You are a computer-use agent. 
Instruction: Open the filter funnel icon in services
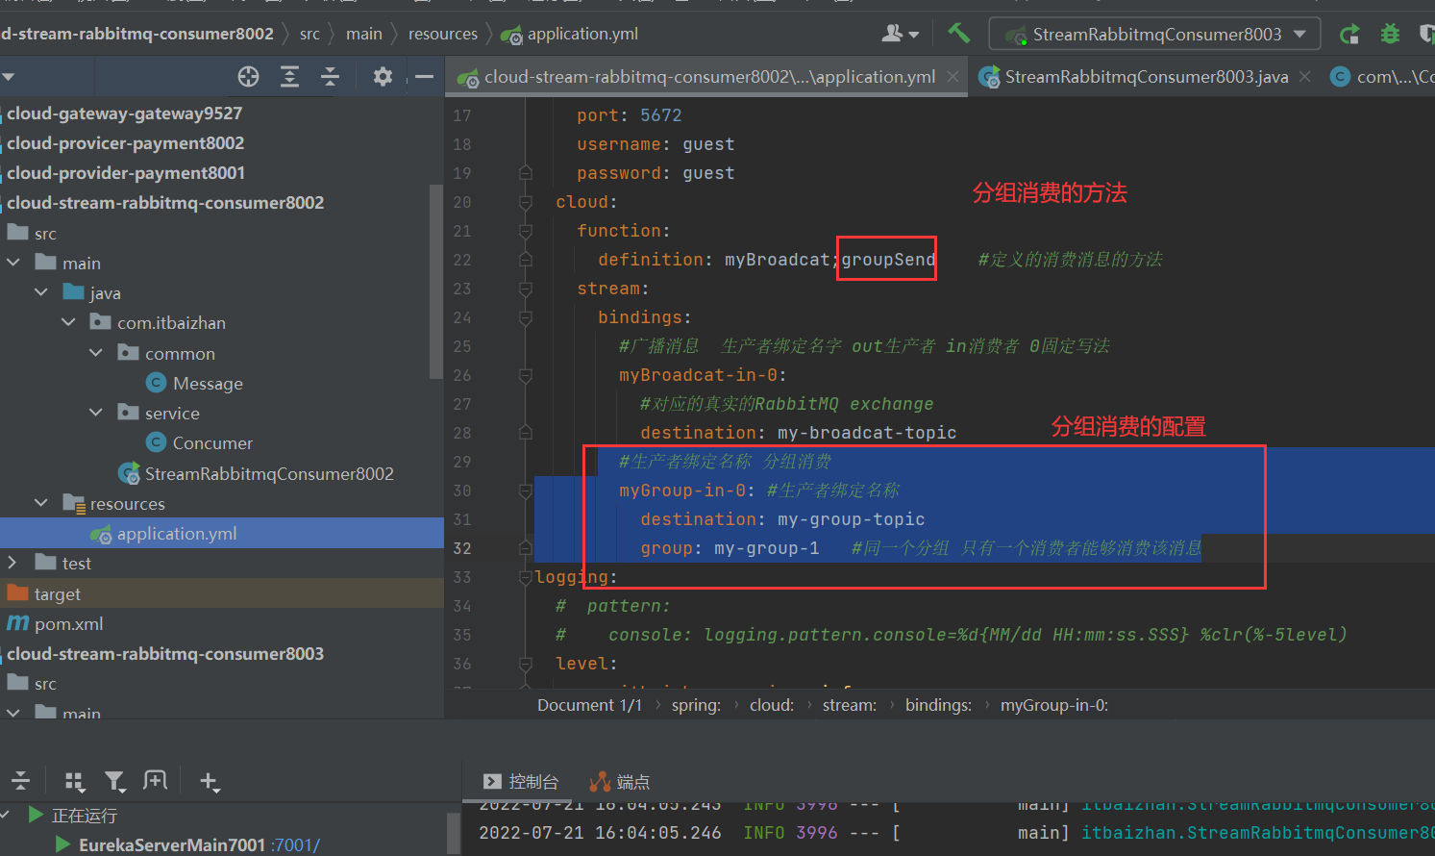pos(114,781)
